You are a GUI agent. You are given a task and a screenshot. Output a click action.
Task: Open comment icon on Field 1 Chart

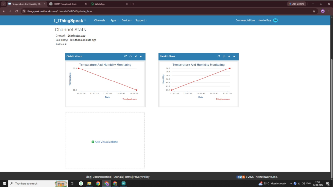tap(131, 56)
